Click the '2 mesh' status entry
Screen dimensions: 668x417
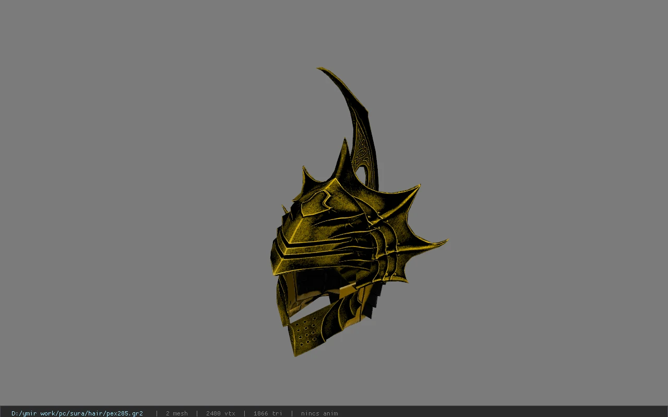pyautogui.click(x=176, y=413)
